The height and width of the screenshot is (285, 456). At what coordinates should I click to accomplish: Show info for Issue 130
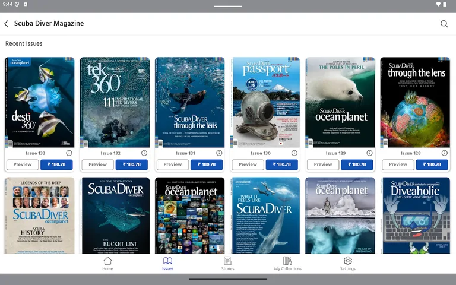click(294, 153)
